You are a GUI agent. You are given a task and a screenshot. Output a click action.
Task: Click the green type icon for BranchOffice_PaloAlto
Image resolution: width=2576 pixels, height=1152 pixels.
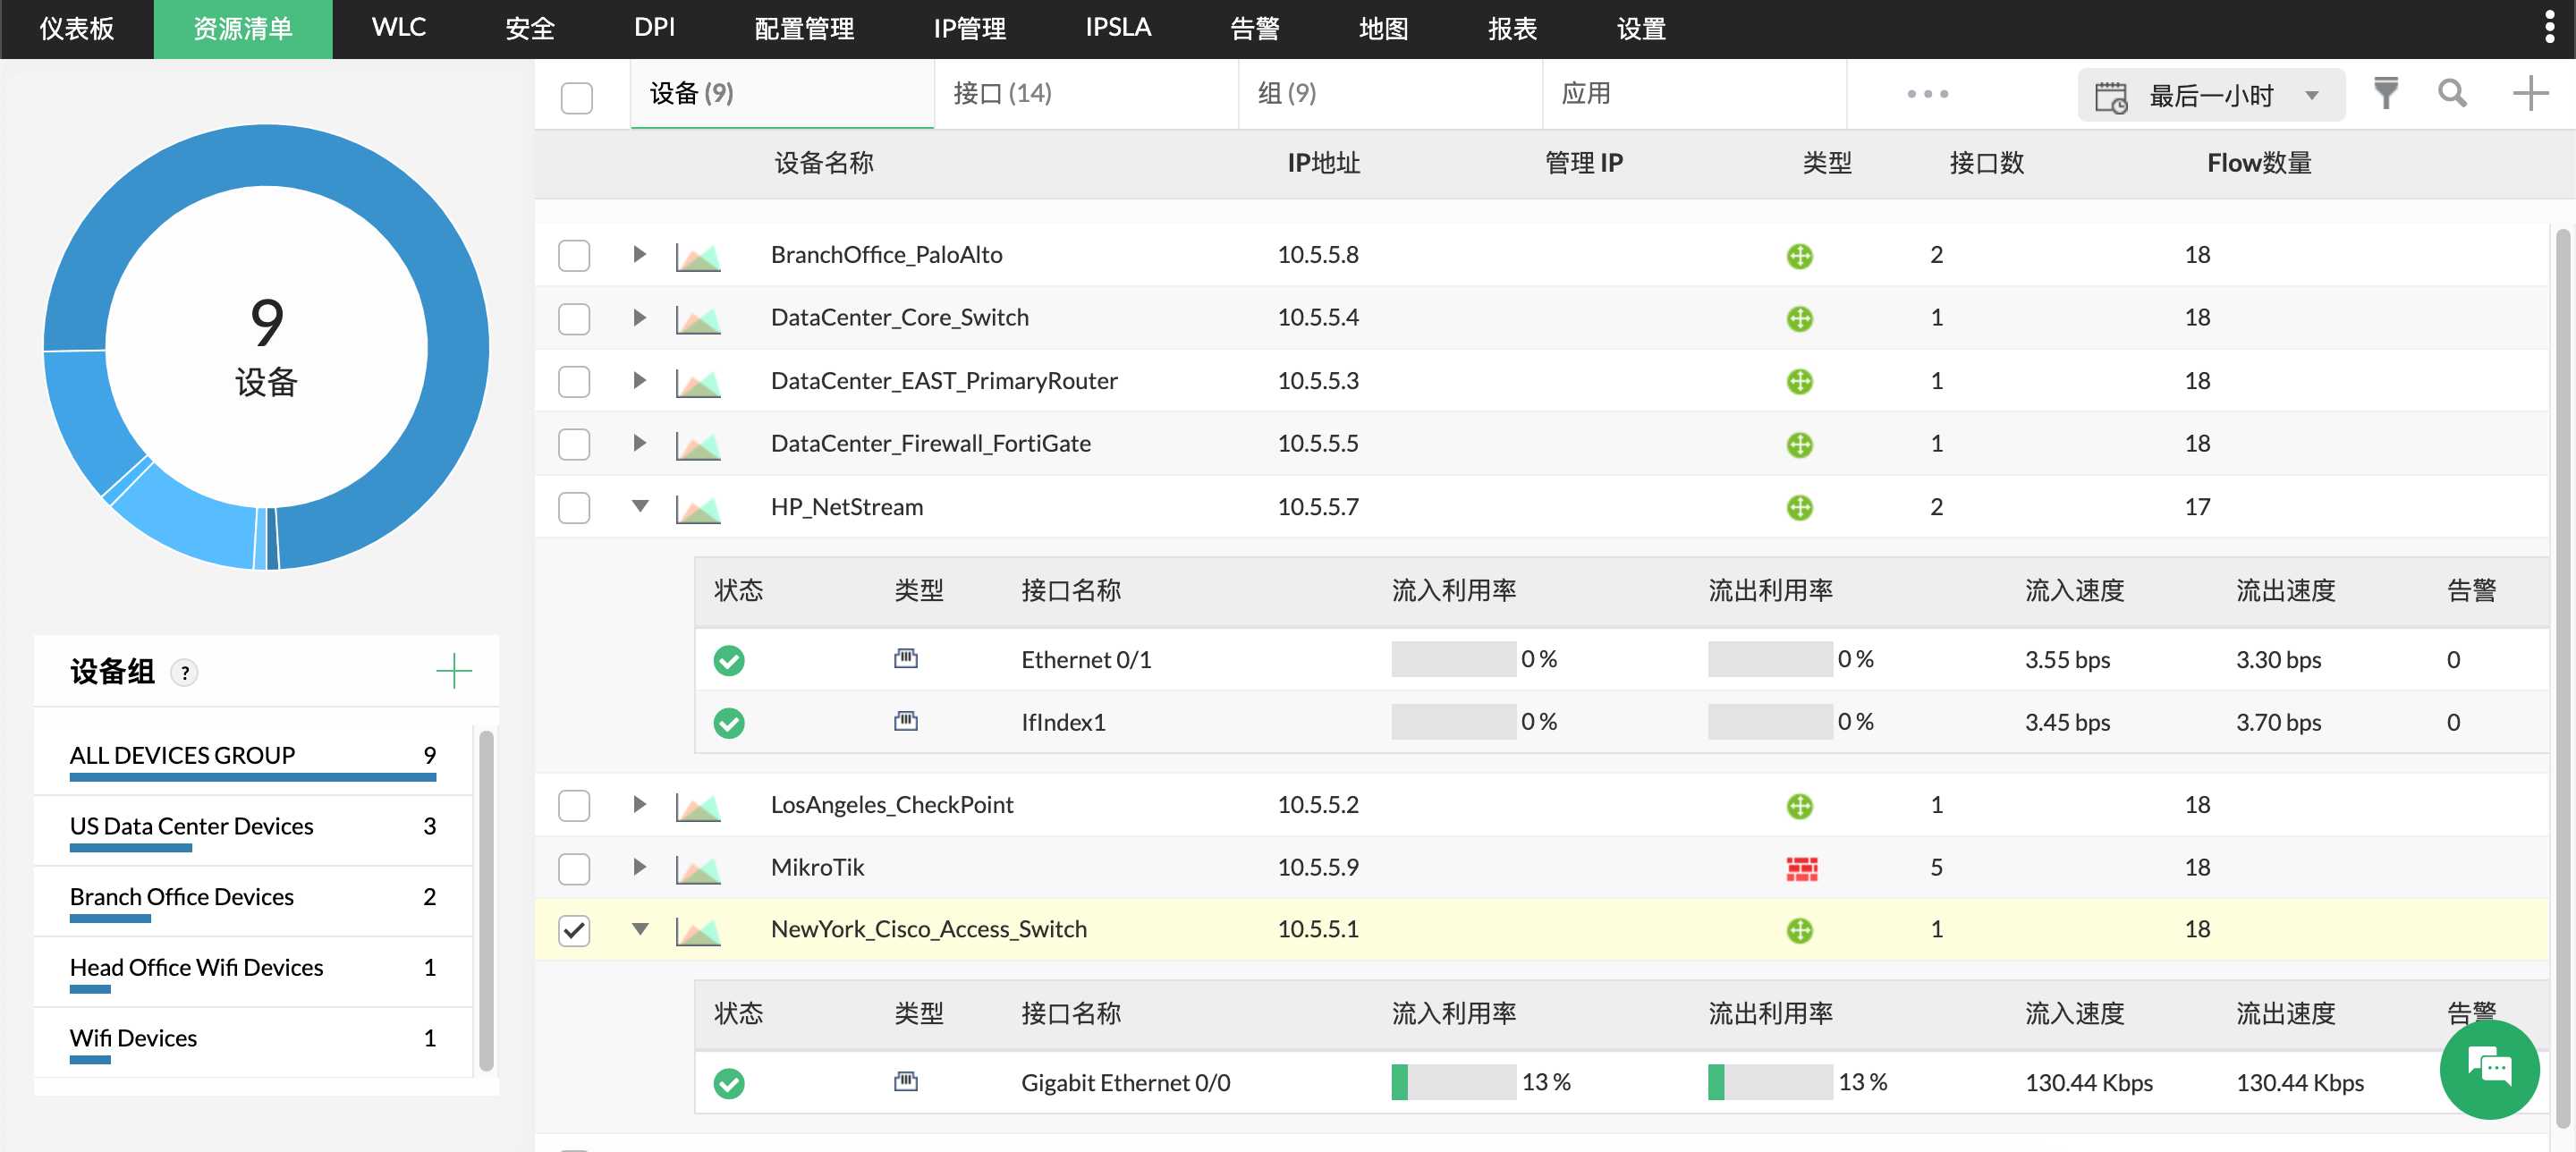(1799, 256)
